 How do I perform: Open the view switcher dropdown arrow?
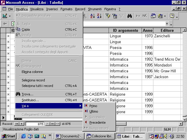(x=10, y=16)
